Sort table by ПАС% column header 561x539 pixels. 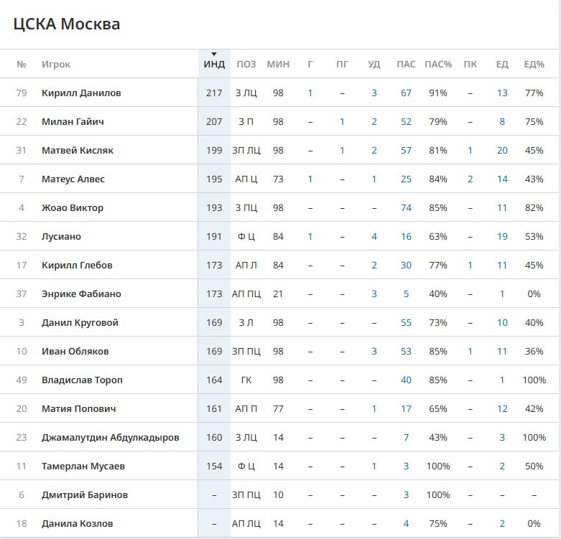[438, 65]
